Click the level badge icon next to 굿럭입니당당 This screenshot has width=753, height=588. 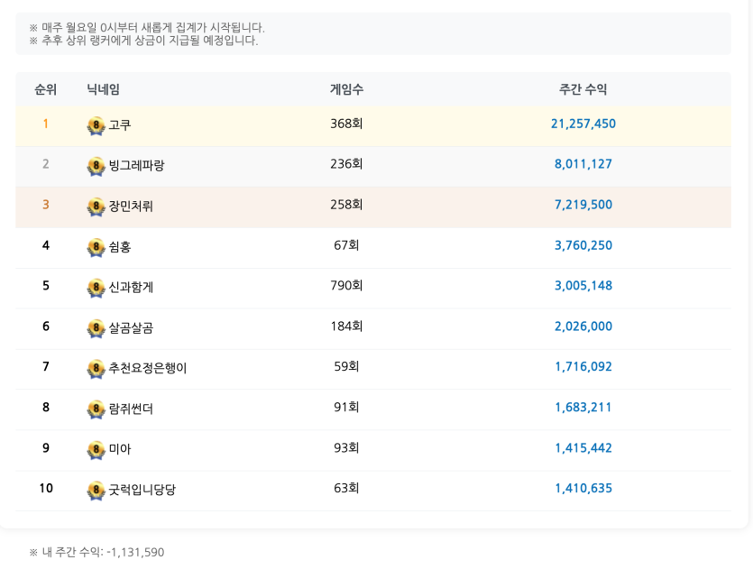coord(96,491)
